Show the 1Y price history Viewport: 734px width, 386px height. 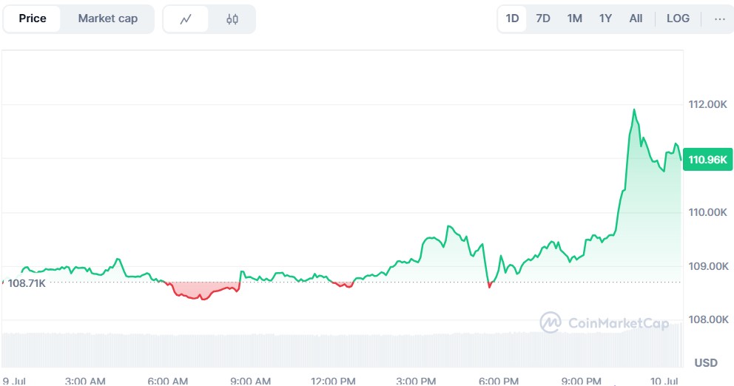605,19
